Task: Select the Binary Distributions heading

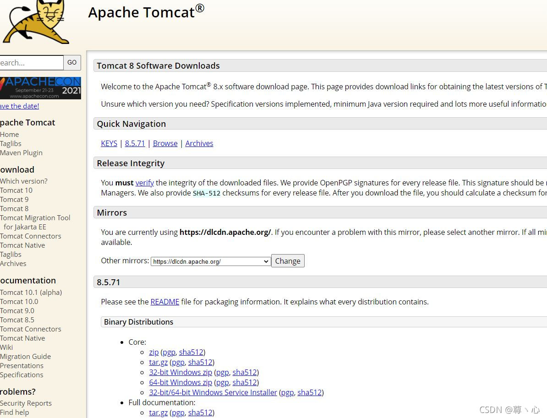Action: 138,322
